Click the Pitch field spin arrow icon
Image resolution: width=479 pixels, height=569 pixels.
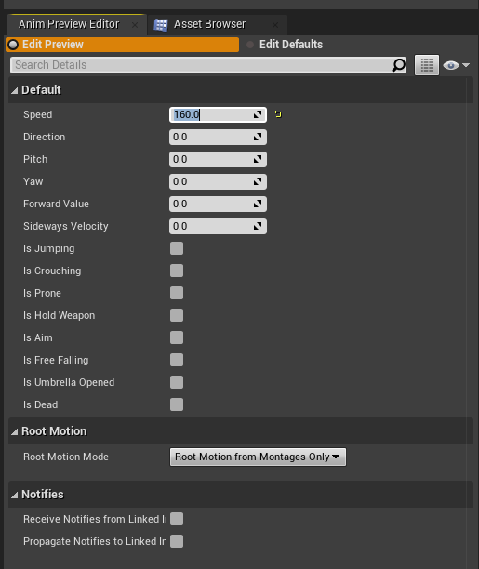258,159
